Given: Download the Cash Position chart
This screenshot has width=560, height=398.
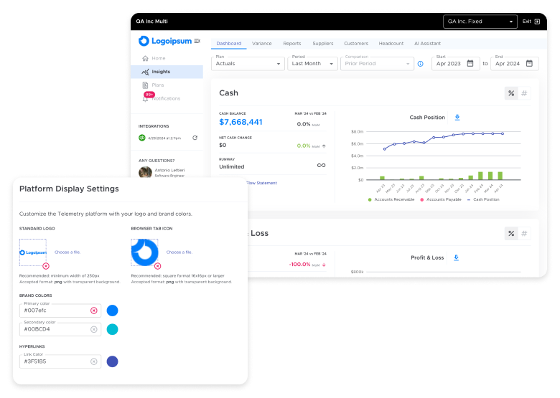Looking at the screenshot, I should (x=457, y=118).
